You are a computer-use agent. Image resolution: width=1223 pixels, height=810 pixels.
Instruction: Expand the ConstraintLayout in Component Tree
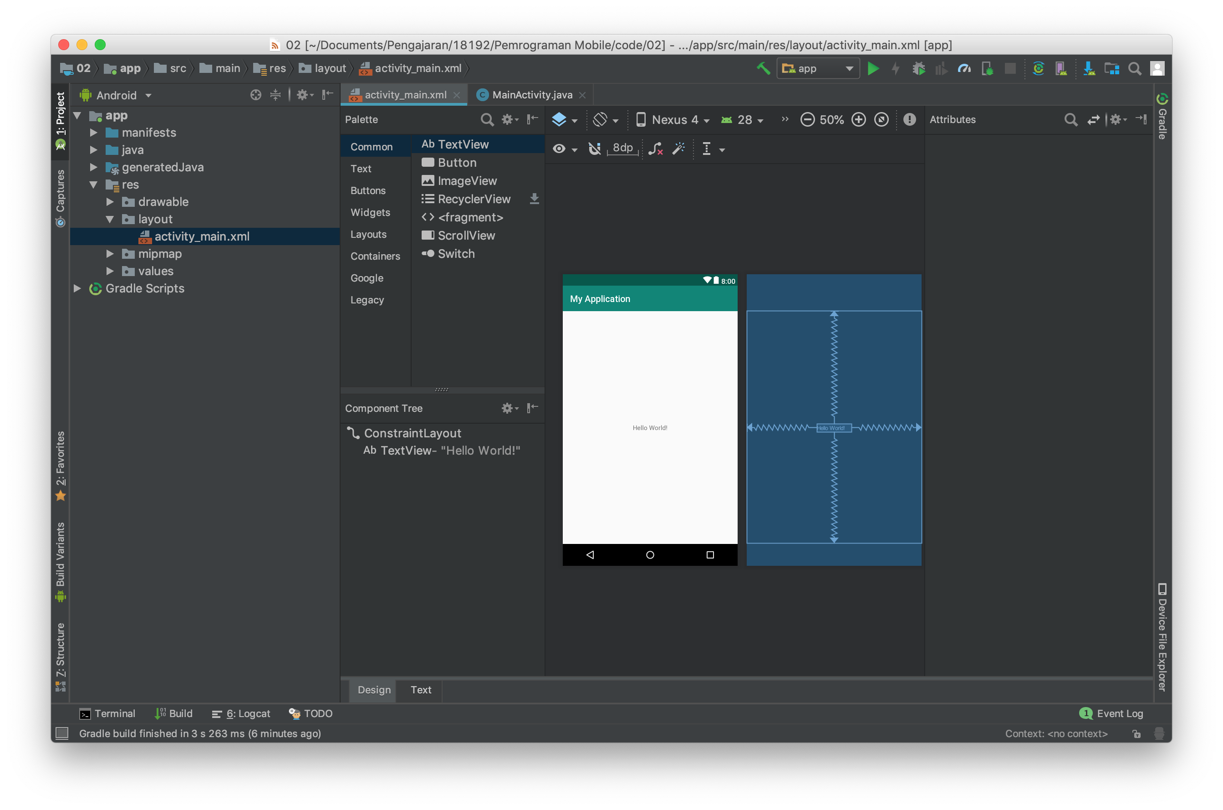pyautogui.click(x=351, y=432)
